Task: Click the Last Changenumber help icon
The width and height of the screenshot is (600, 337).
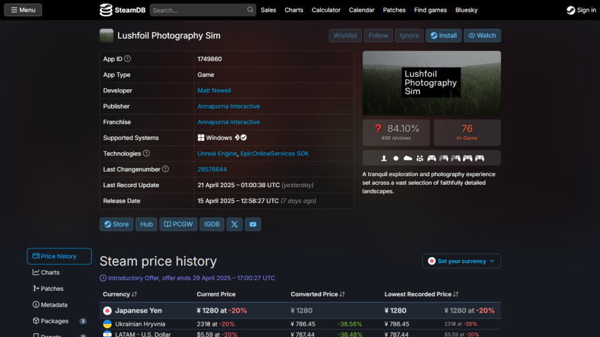Action: pos(165,169)
